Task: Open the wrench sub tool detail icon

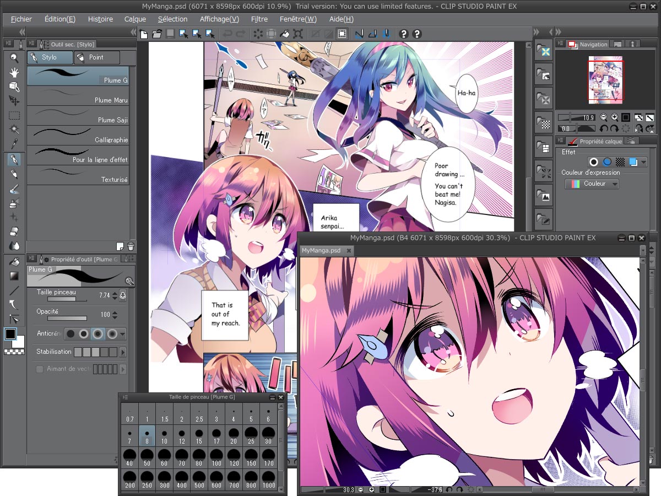Action: point(129,281)
